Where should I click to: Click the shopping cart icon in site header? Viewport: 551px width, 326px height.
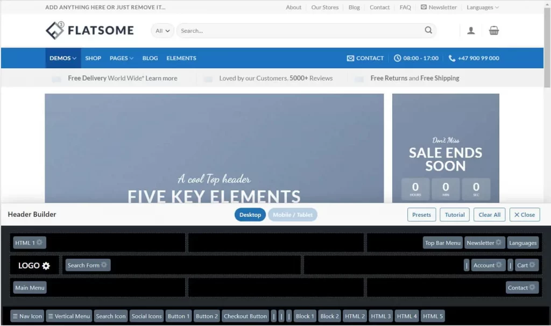point(494,31)
